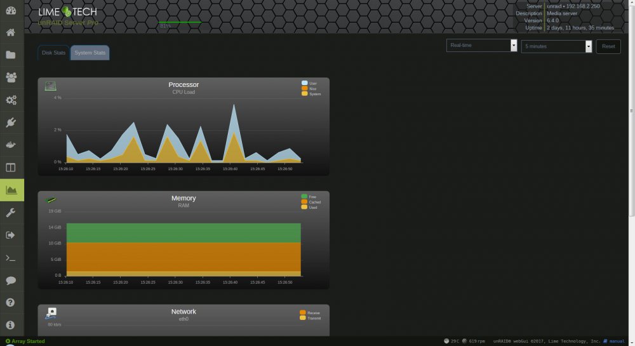Open the 5 minutes time range dropdown

point(556,46)
